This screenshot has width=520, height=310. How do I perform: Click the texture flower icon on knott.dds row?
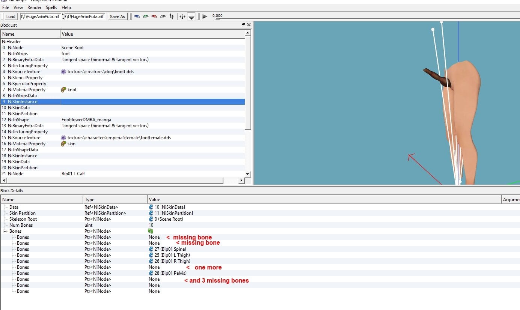point(63,72)
